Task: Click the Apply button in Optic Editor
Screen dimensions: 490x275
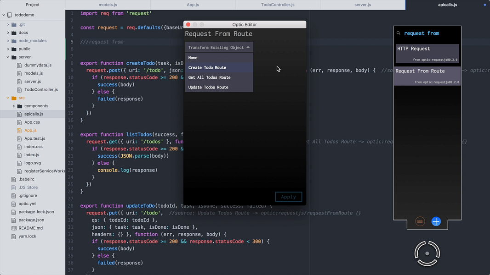Action: point(288,197)
